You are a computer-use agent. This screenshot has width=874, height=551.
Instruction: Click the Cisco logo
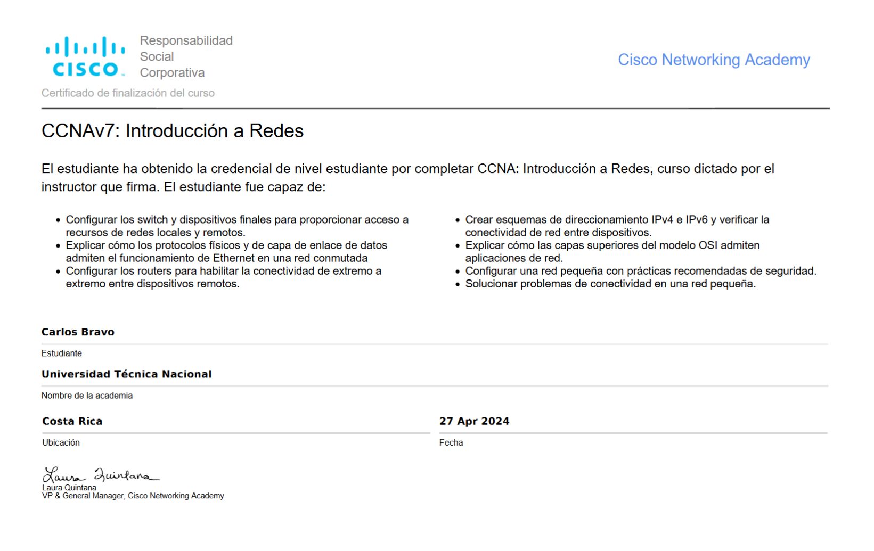pyautogui.click(x=85, y=56)
